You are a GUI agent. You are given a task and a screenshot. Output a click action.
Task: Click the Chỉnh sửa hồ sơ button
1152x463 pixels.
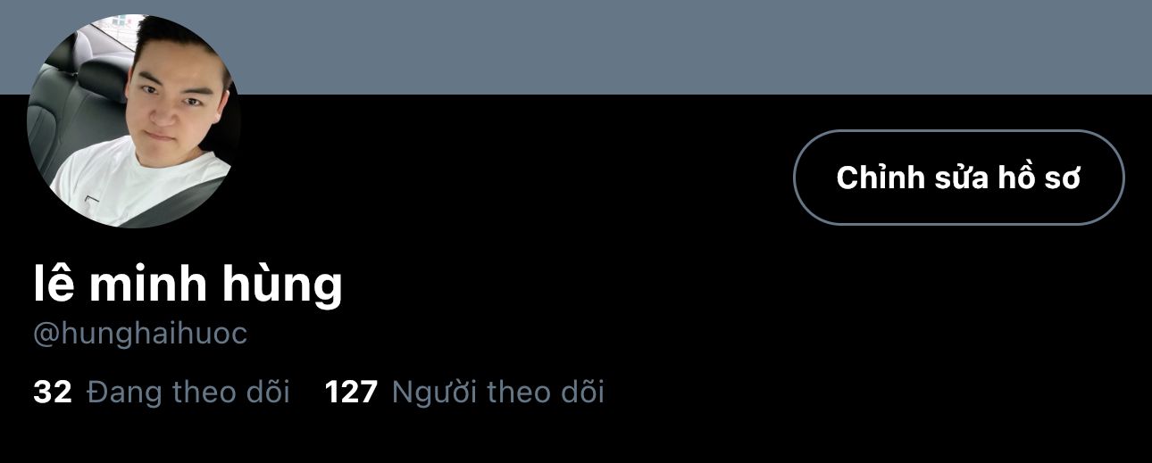958,178
